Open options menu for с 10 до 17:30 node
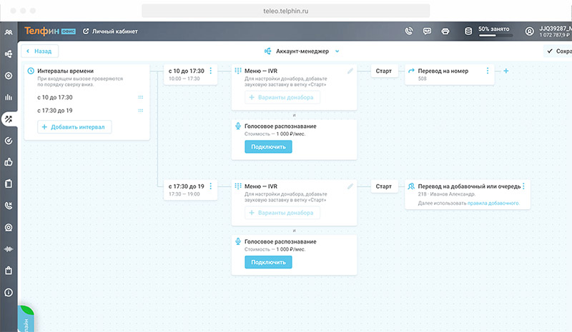 [x=210, y=71]
